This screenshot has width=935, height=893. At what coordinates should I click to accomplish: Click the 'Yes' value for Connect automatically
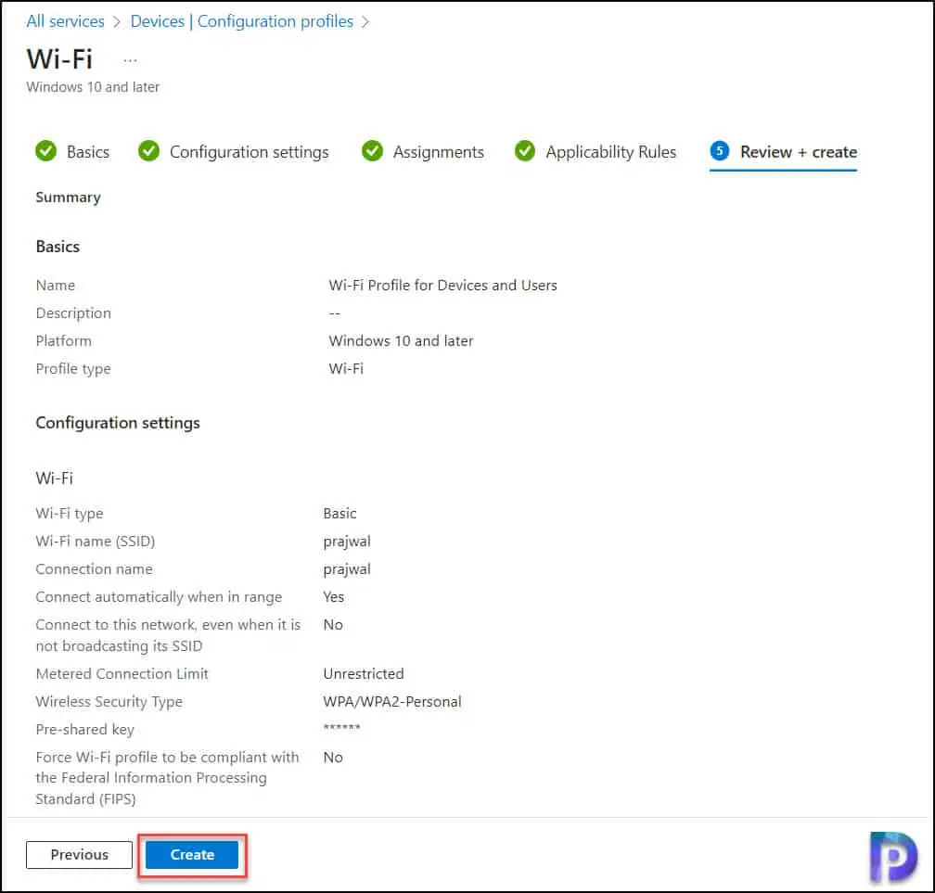click(333, 597)
